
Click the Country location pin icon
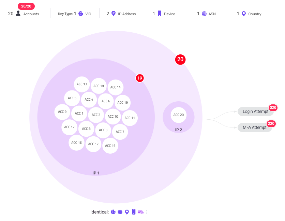click(244, 14)
